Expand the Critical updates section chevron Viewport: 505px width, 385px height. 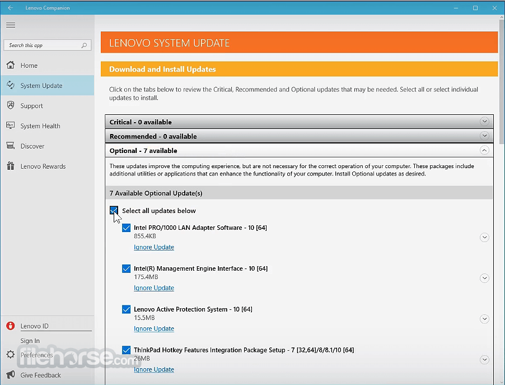[484, 122]
